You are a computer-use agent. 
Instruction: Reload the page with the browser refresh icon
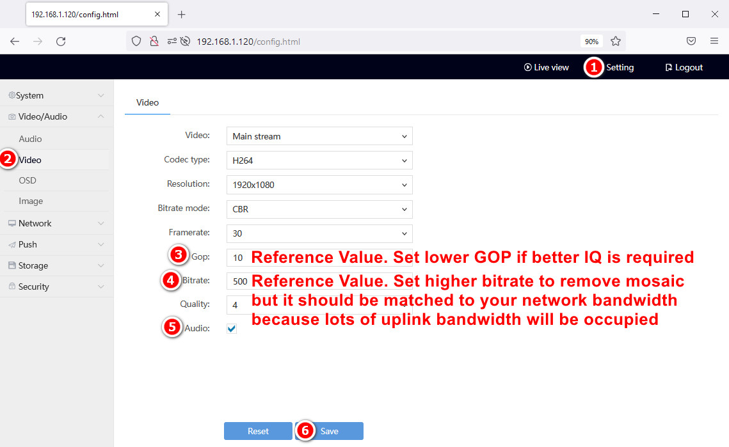(x=61, y=41)
